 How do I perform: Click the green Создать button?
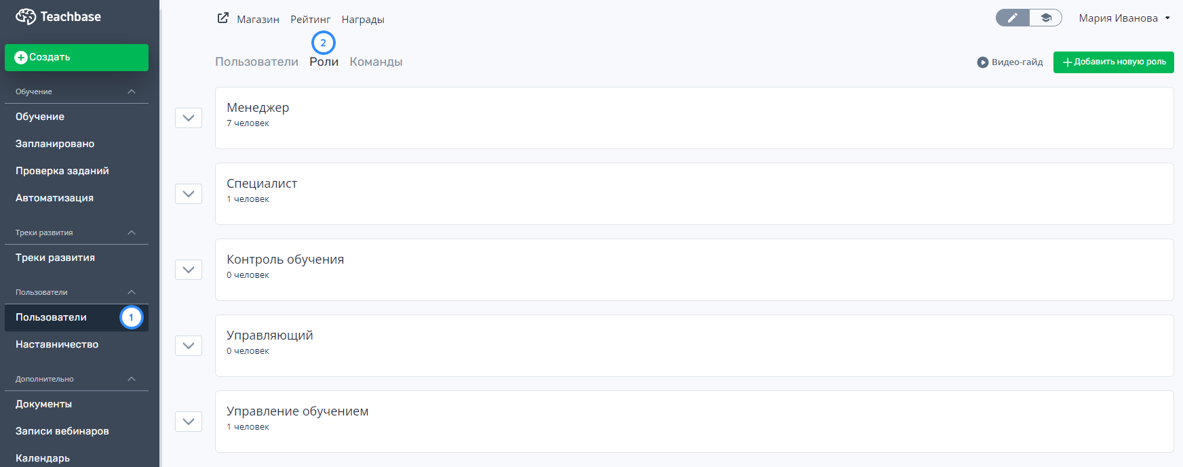[77, 58]
